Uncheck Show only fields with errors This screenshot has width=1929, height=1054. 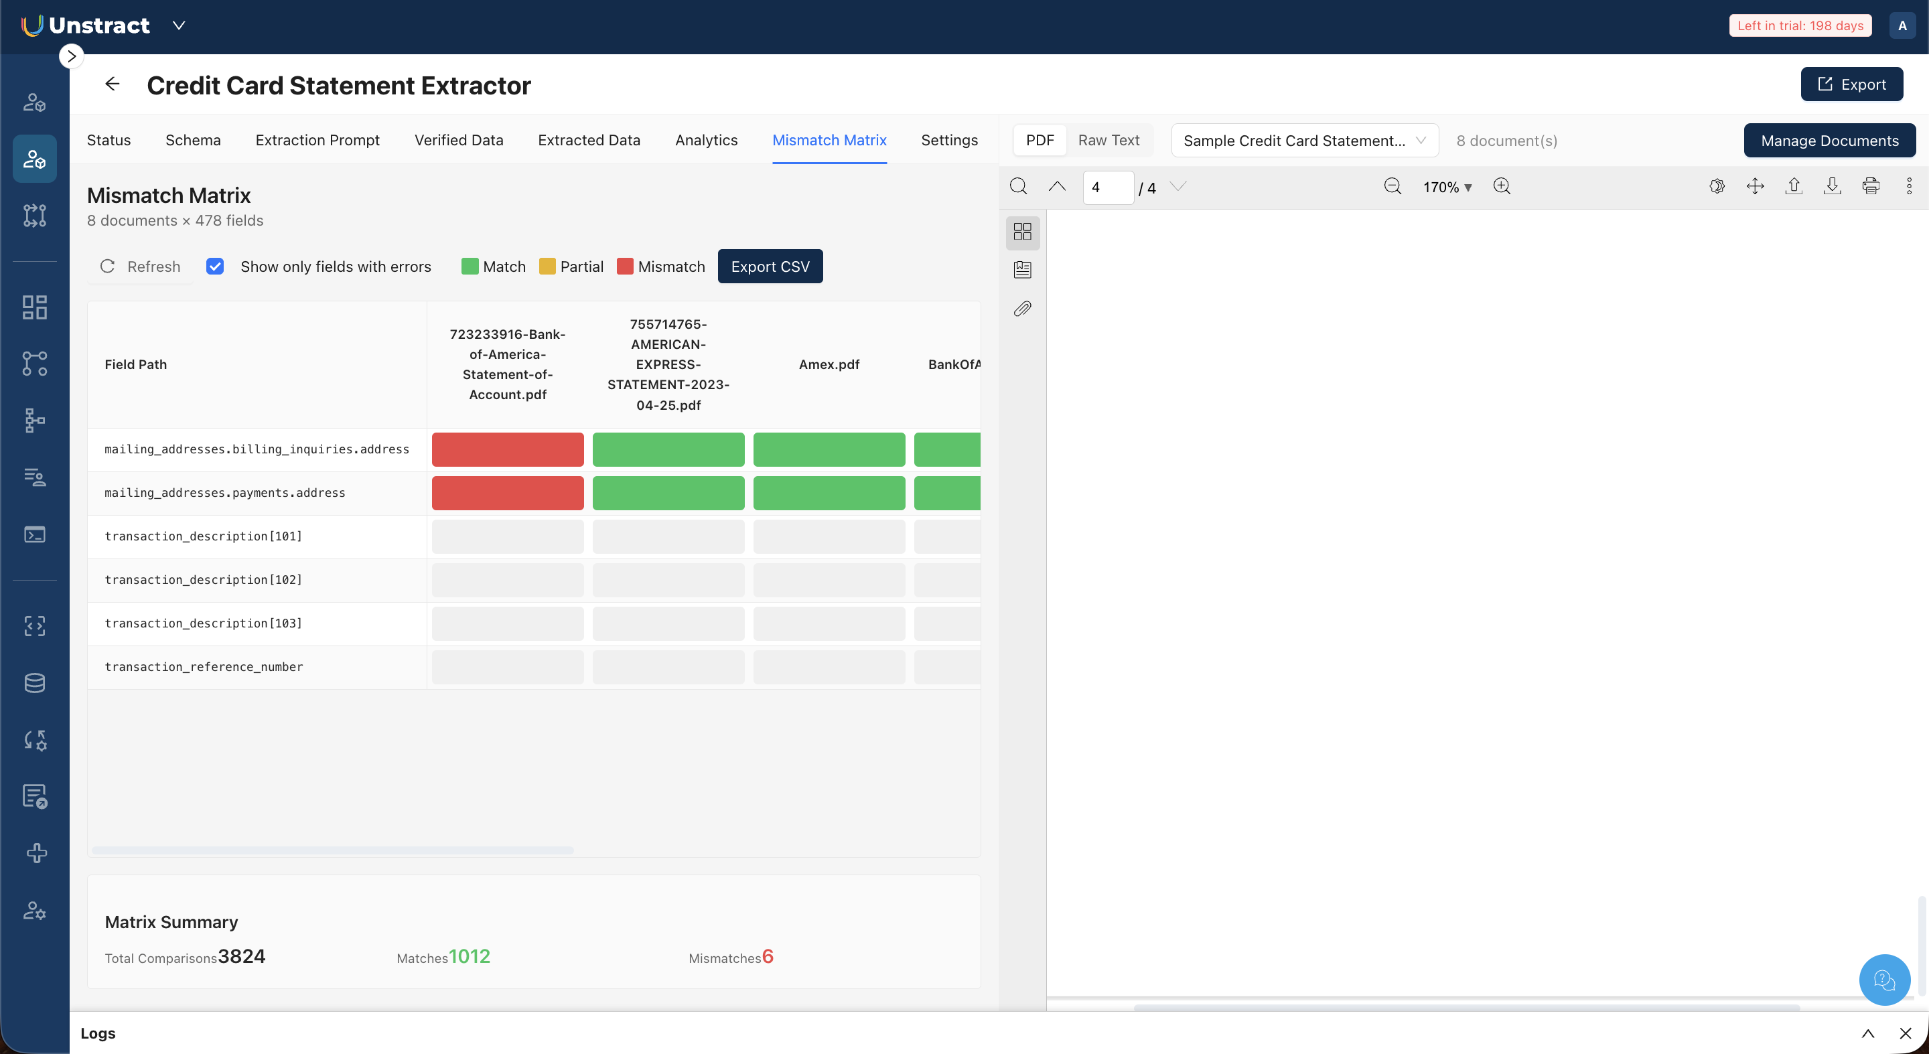(215, 267)
